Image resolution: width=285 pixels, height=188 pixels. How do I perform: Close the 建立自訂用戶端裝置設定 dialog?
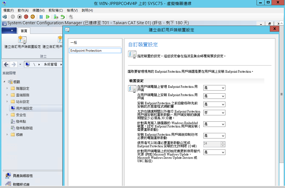[275, 29]
